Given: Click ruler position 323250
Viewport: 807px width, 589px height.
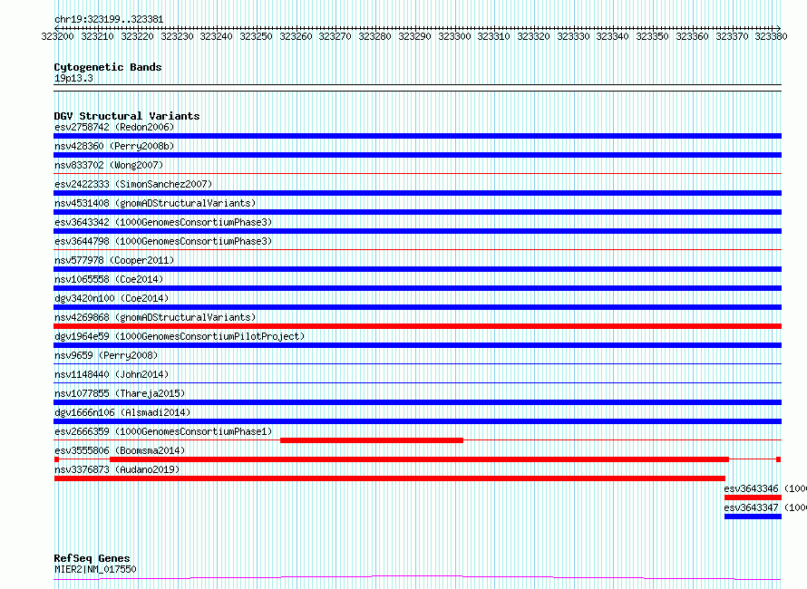Looking at the screenshot, I should click(x=256, y=36).
